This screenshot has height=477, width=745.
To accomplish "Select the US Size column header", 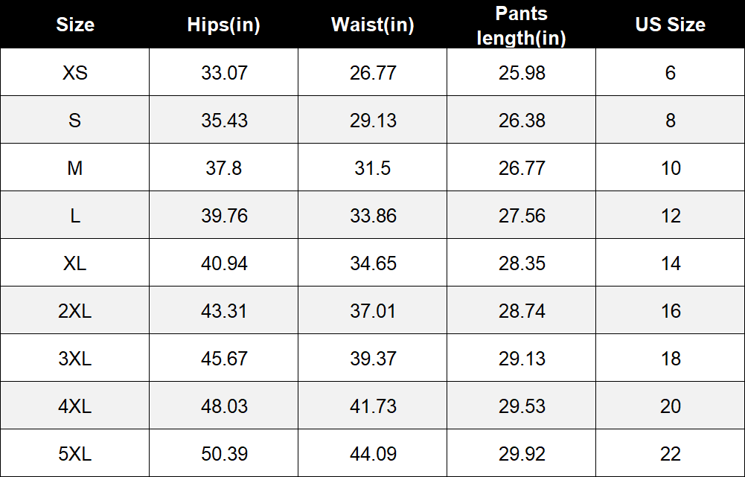I will coord(671,25).
